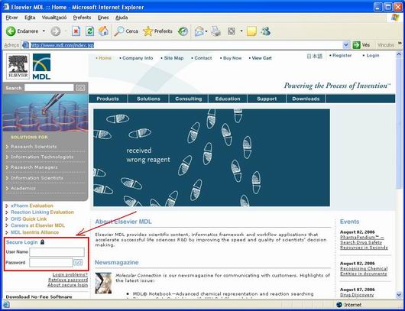This screenshot has width=405, height=311.
Task: Click the Contact link in top navigation
Action: point(203,58)
